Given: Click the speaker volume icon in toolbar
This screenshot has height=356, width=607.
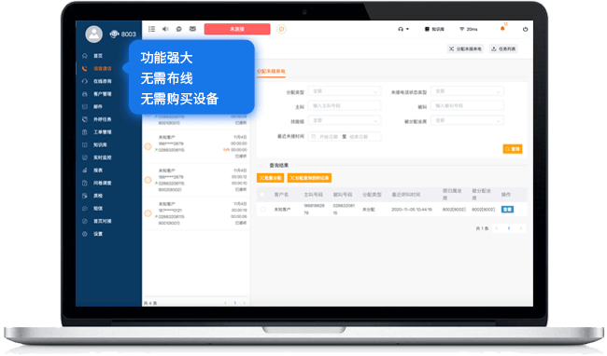Looking at the screenshot, I should pos(165,29).
